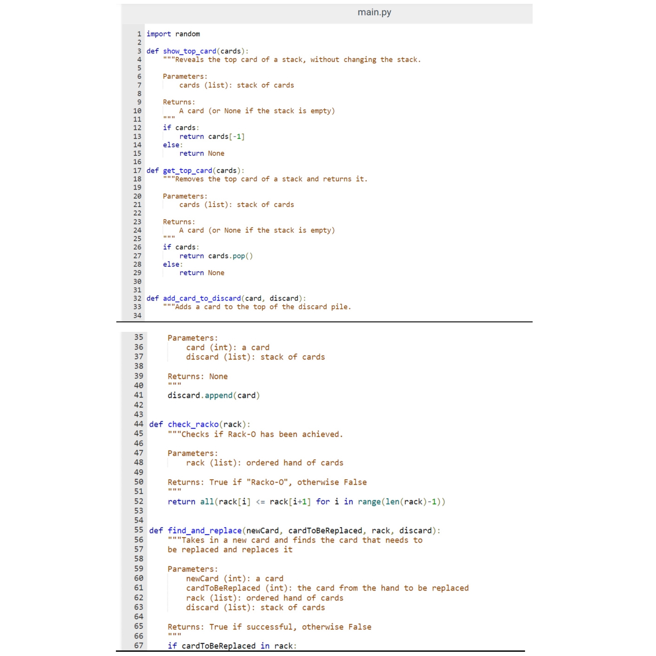Click the 'return cards[-1]' statement
The image size is (656, 656).
[212, 136]
